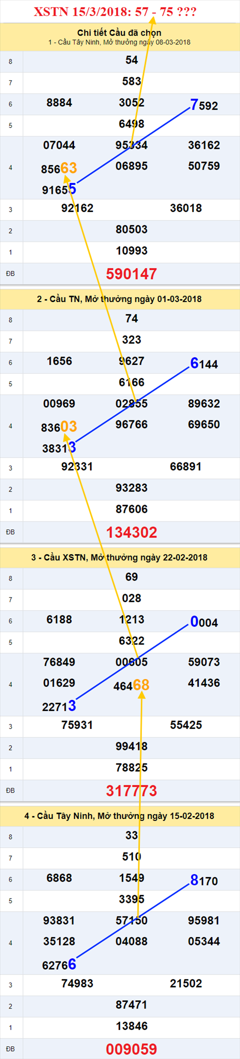Select the number '50759'
This screenshot has width=240, height=1059.
(x=204, y=166)
